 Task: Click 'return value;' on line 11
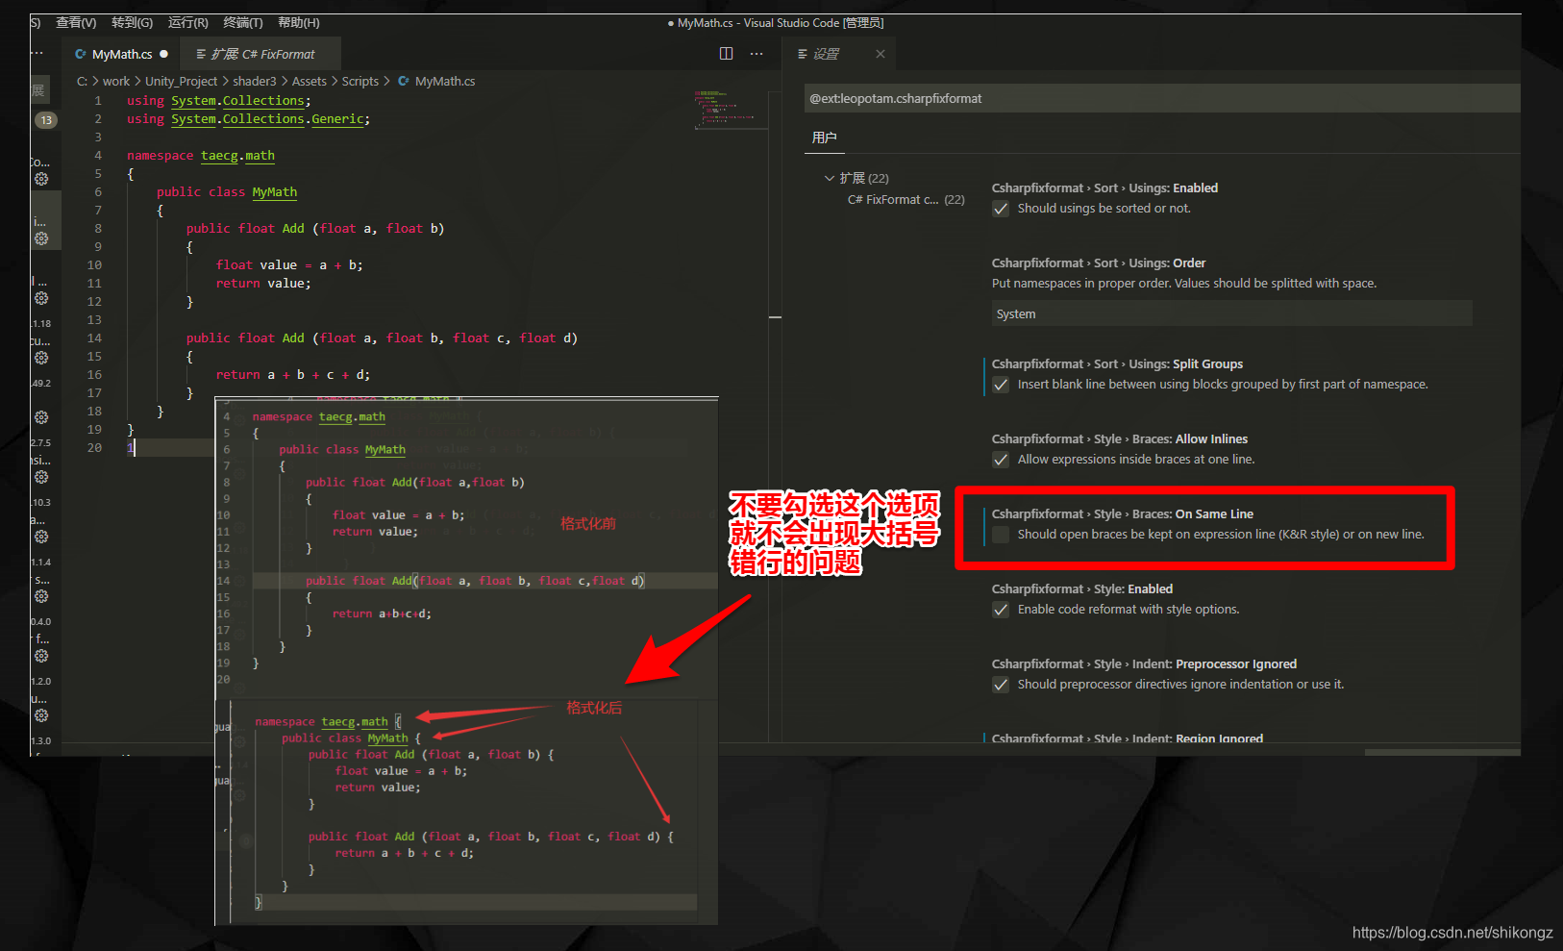pyautogui.click(x=263, y=284)
